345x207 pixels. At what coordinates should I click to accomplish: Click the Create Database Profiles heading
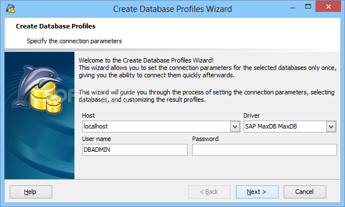point(56,26)
